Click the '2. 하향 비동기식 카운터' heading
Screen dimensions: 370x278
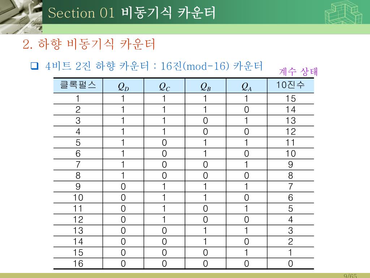click(89, 44)
